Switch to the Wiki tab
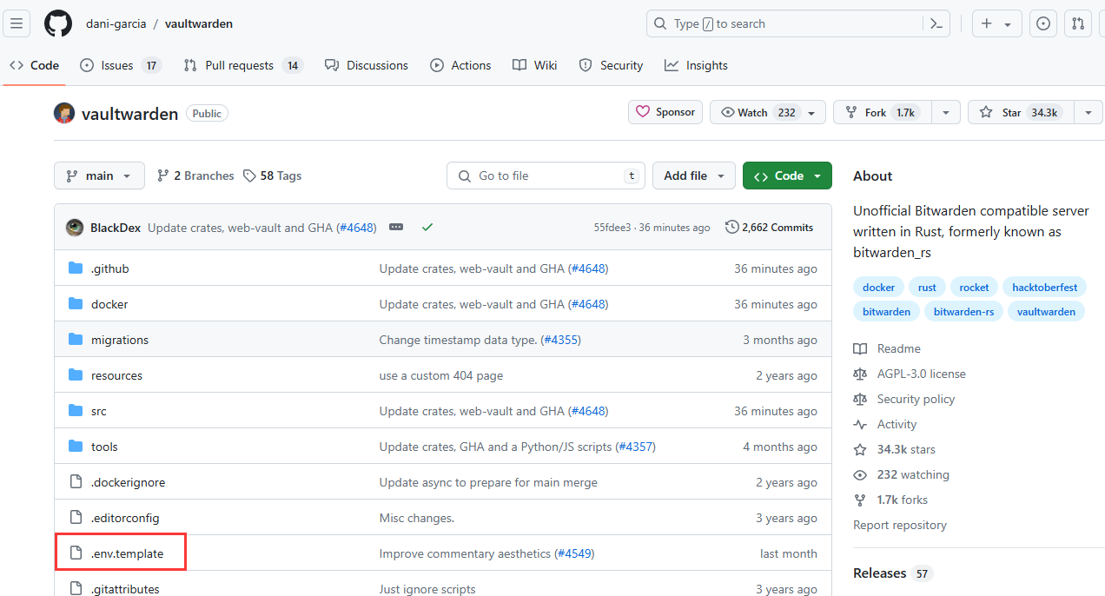The height and width of the screenshot is (596, 1105). (535, 65)
